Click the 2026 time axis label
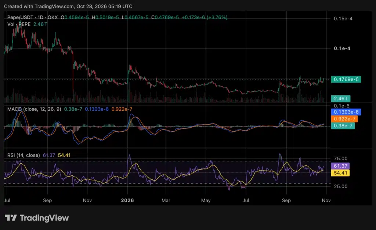Image resolution: width=376 pixels, height=230 pixels. click(x=127, y=200)
